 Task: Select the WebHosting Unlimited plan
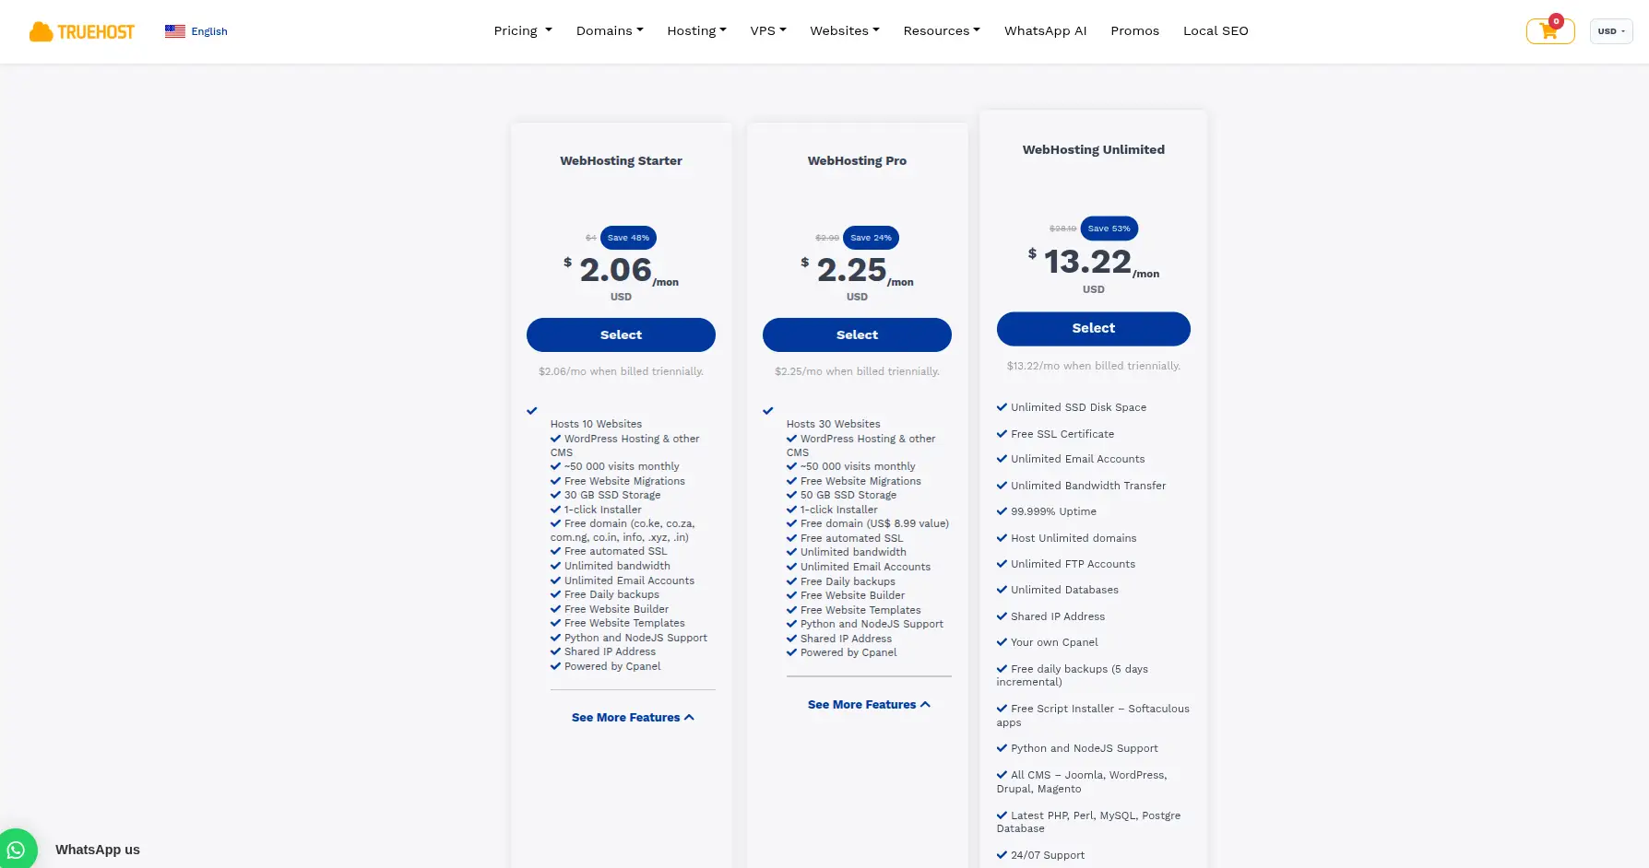[1094, 328]
